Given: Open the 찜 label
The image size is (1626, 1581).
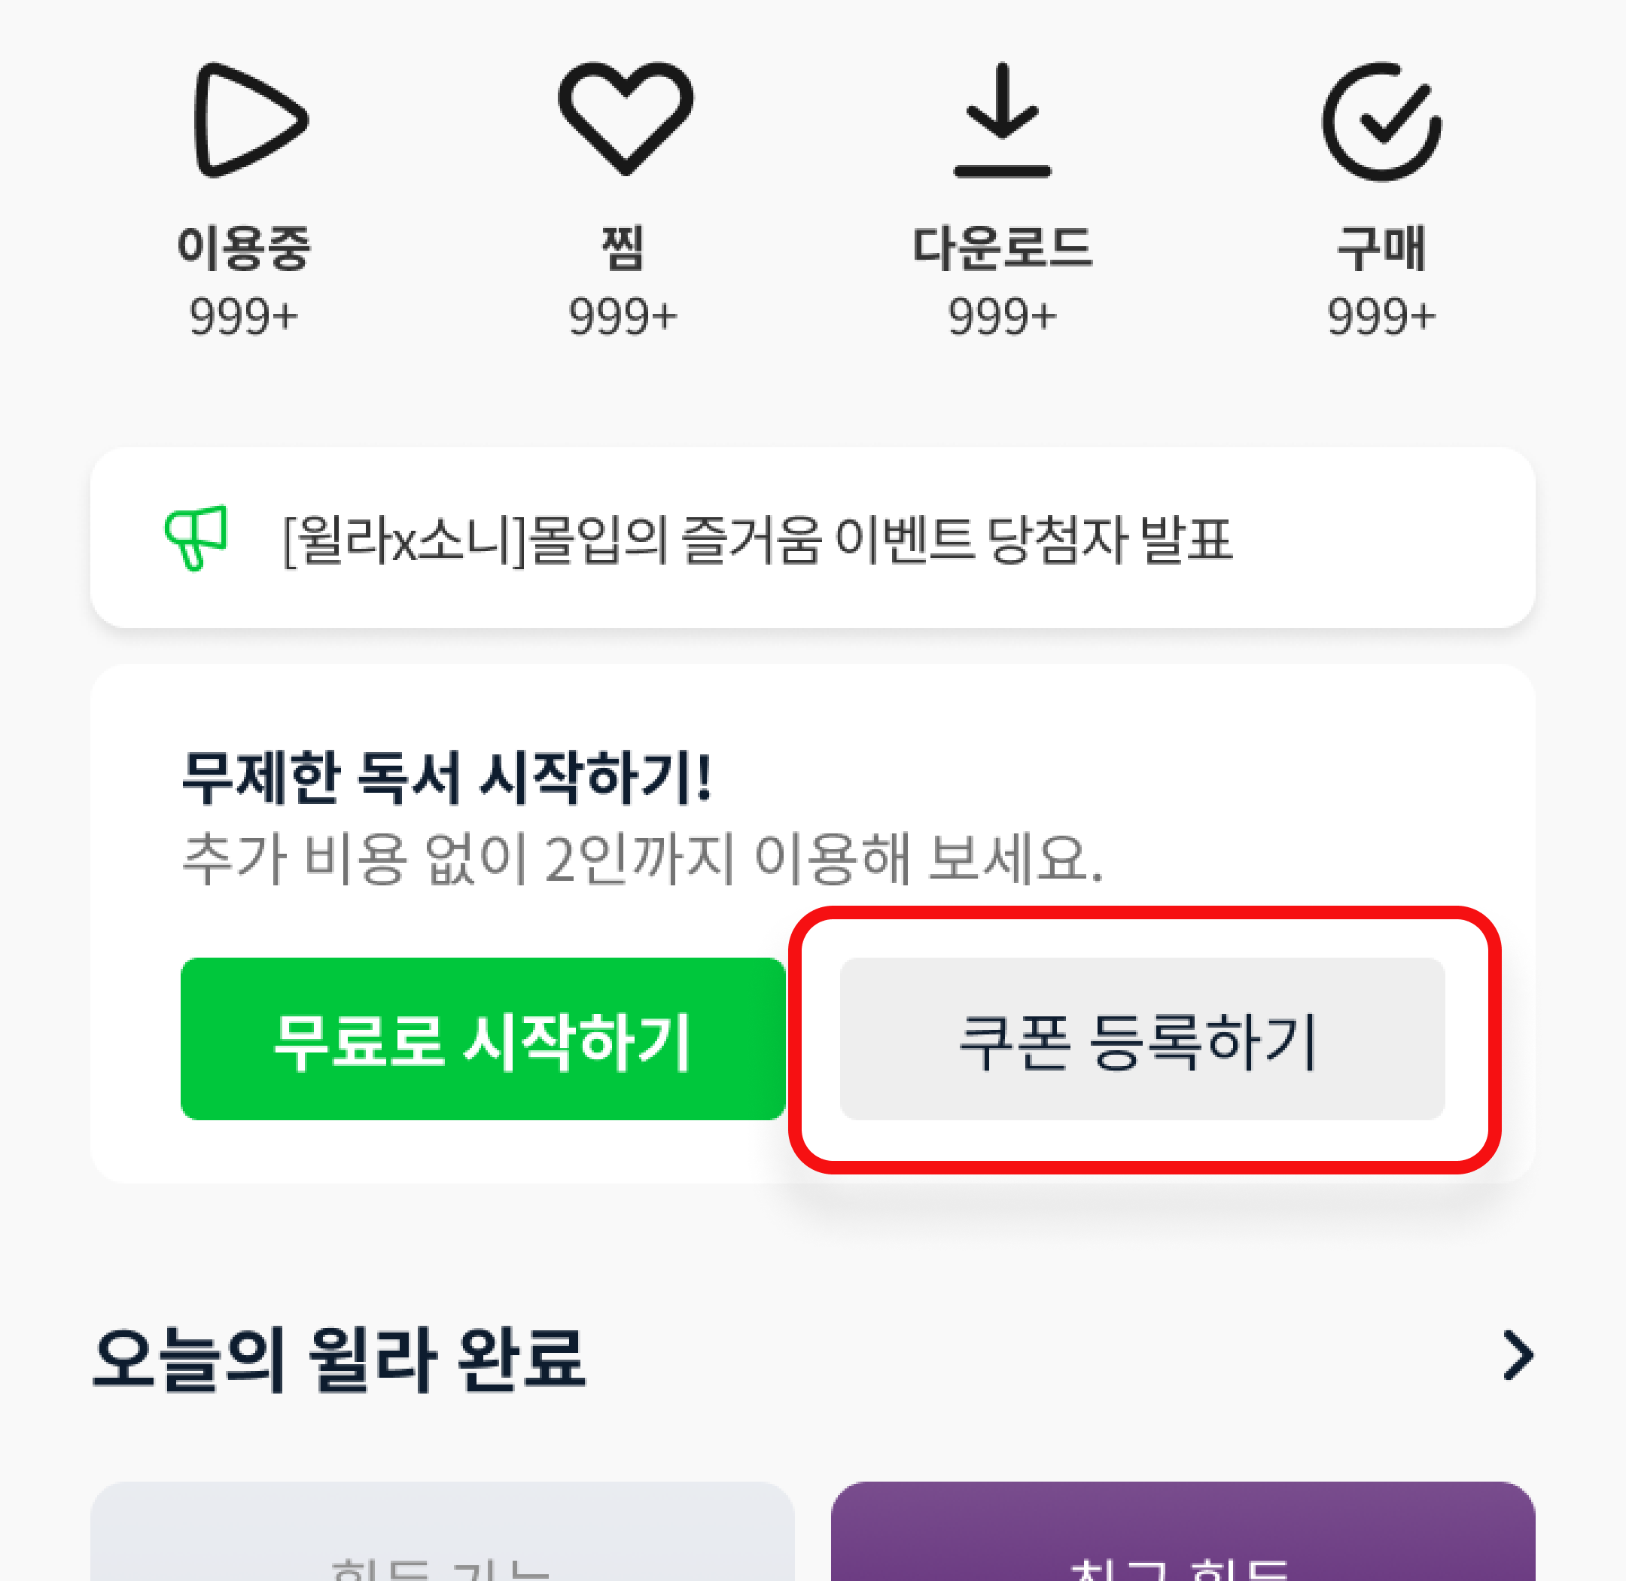Looking at the screenshot, I should [623, 248].
